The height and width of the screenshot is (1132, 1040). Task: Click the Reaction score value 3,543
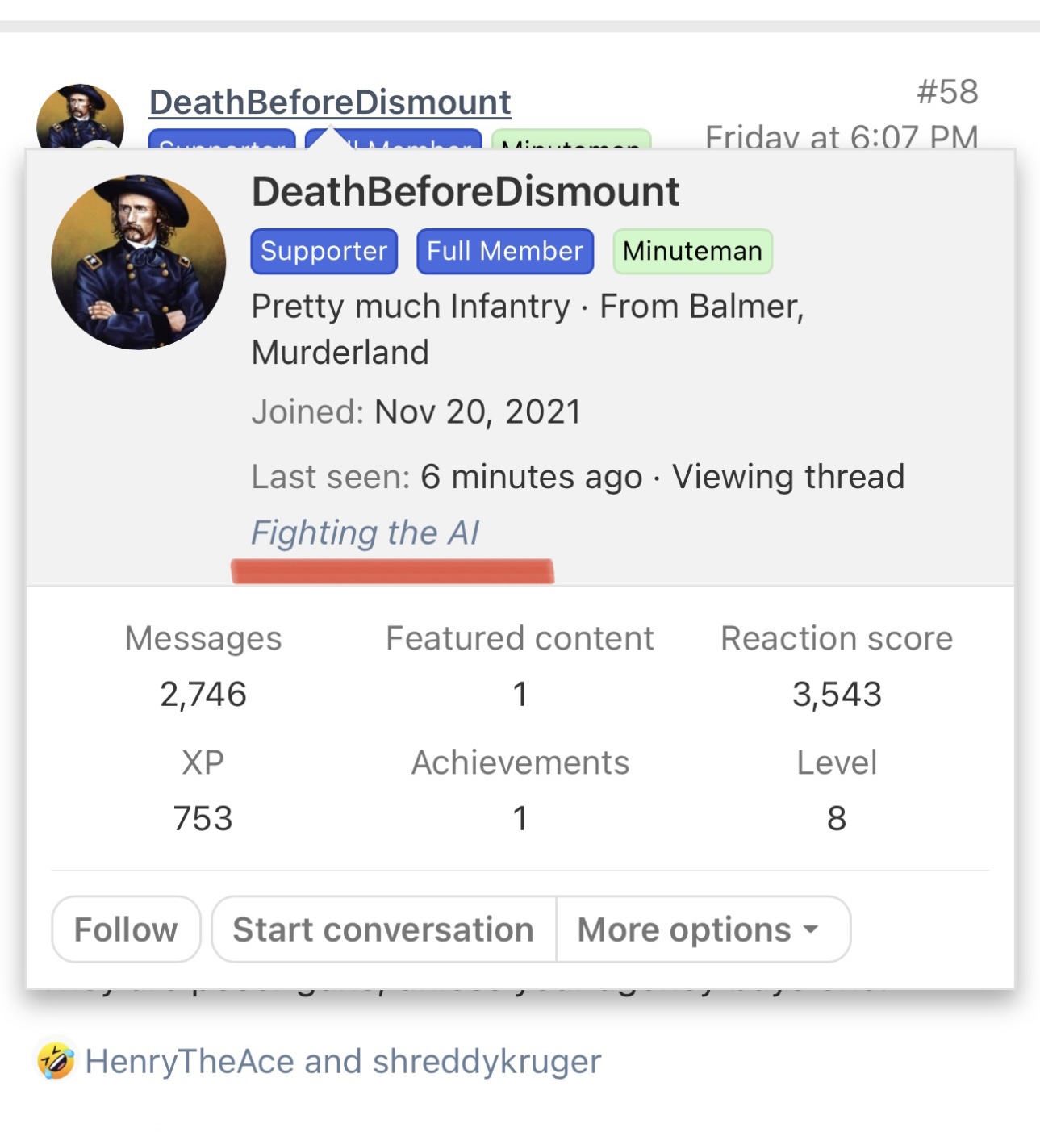click(837, 695)
